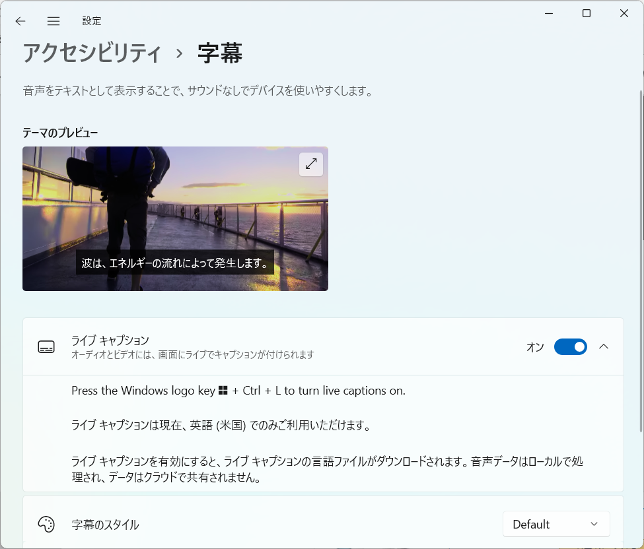
Task: Click the caption style paint palette icon
Action: [x=46, y=524]
